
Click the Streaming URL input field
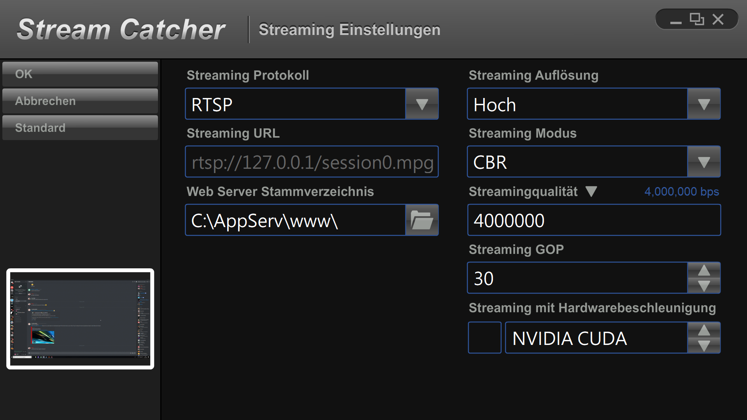pyautogui.click(x=312, y=162)
